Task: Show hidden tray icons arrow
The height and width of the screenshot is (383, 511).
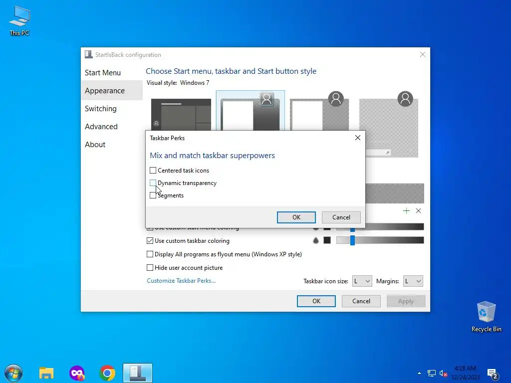Action: [x=419, y=373]
